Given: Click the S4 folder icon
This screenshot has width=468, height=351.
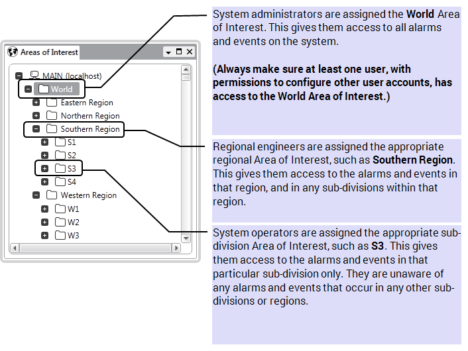Looking at the screenshot, I should click(60, 182).
